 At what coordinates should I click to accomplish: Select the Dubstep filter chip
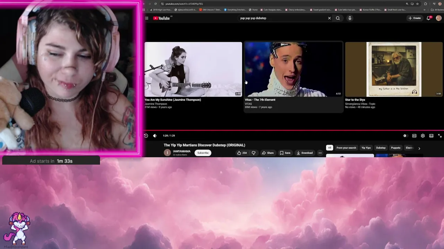tap(381, 148)
